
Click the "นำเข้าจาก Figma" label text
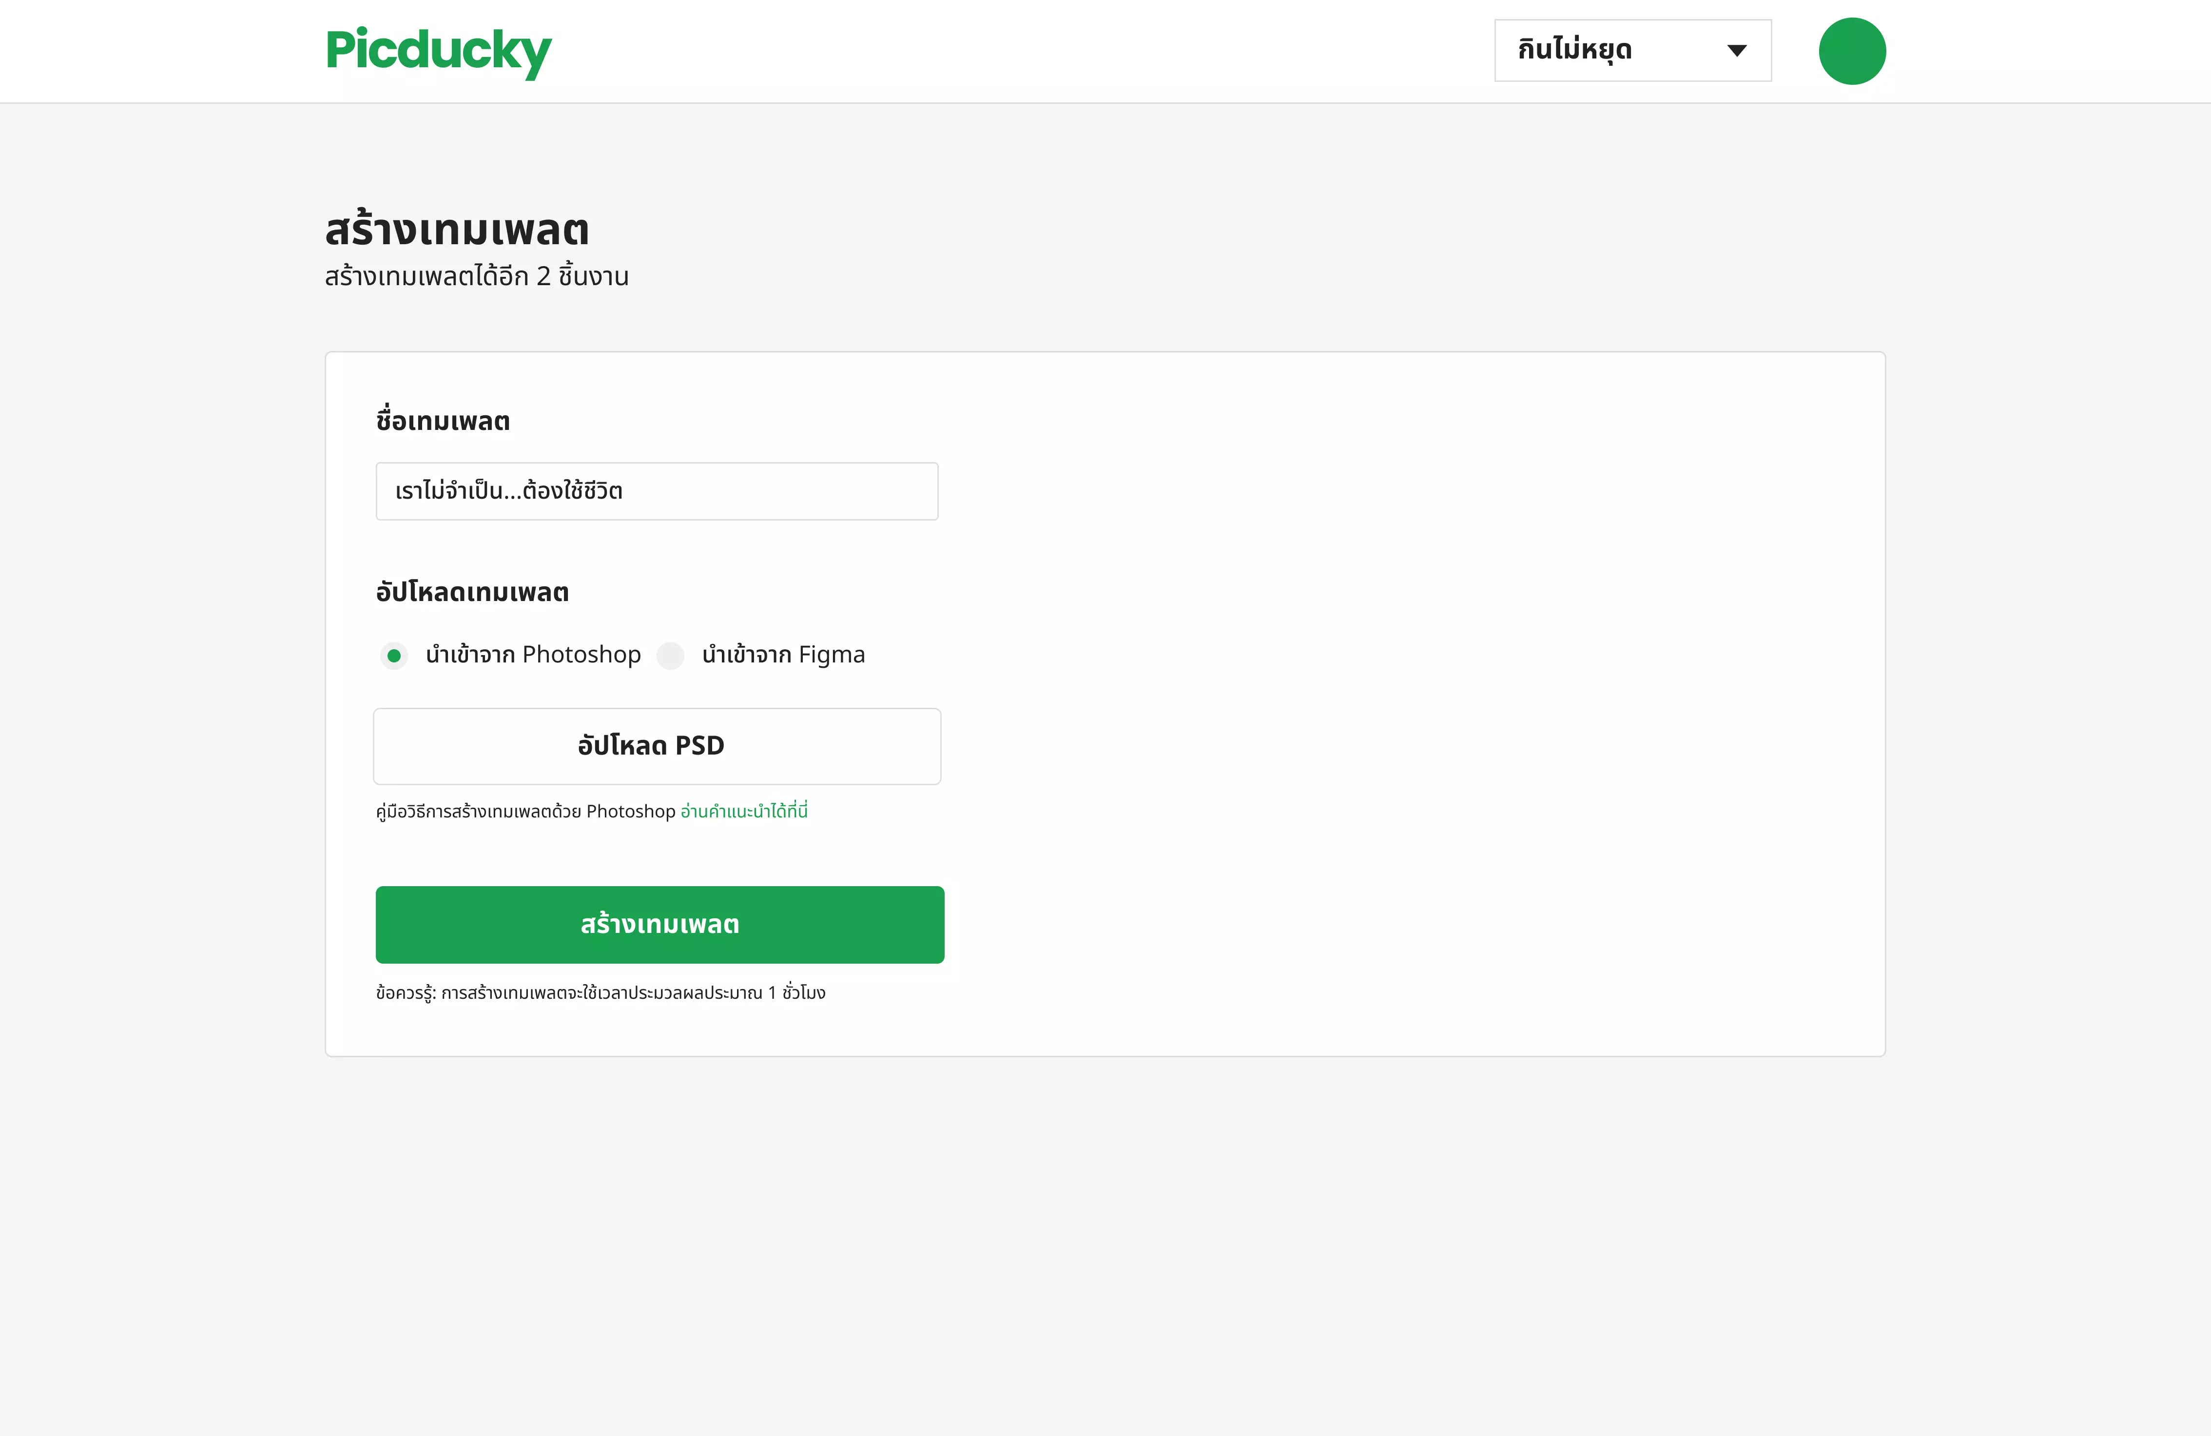pyautogui.click(x=783, y=655)
